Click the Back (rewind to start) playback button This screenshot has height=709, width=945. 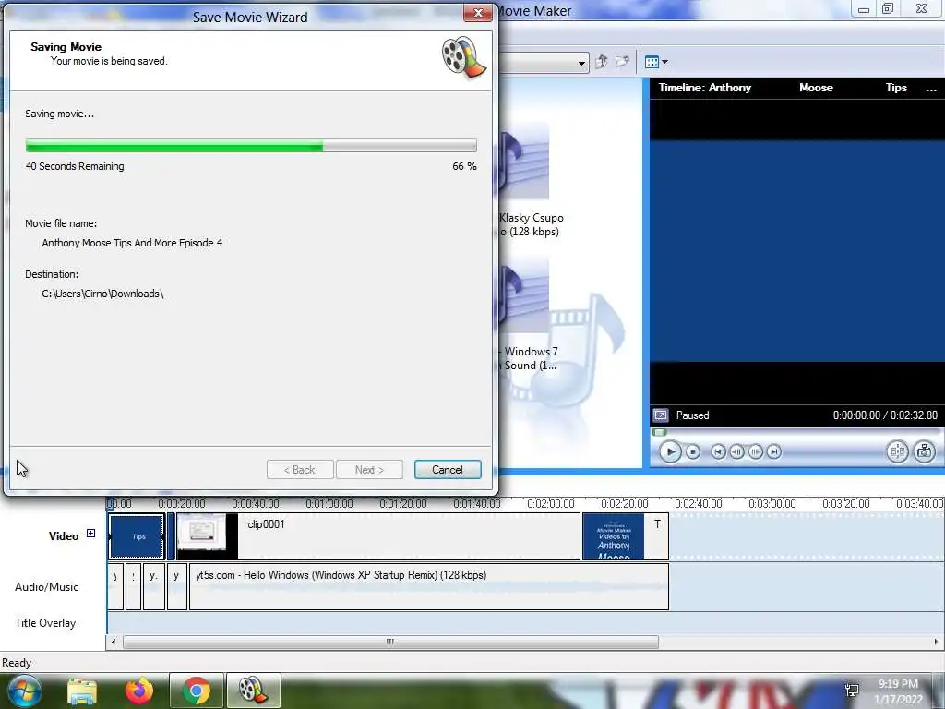pos(718,451)
